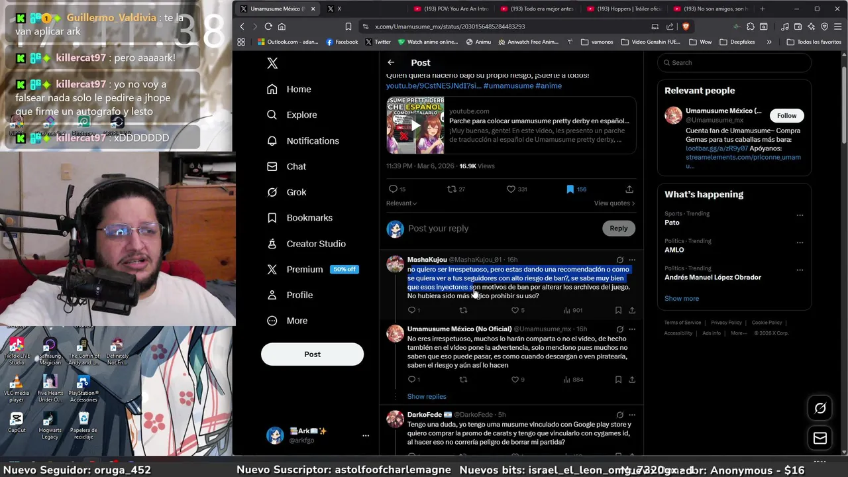Open Explore in X sidebar
The height and width of the screenshot is (477, 848).
[x=291, y=115]
